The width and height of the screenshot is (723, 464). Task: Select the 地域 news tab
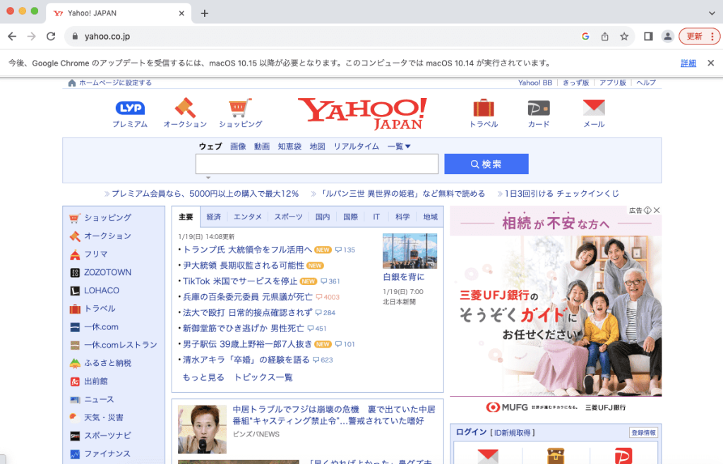[430, 216]
